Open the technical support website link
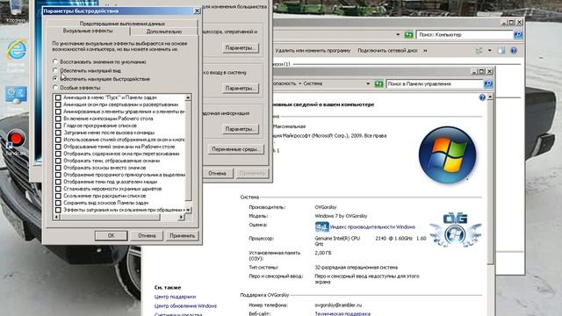This screenshot has height=316, width=562. 342,314
